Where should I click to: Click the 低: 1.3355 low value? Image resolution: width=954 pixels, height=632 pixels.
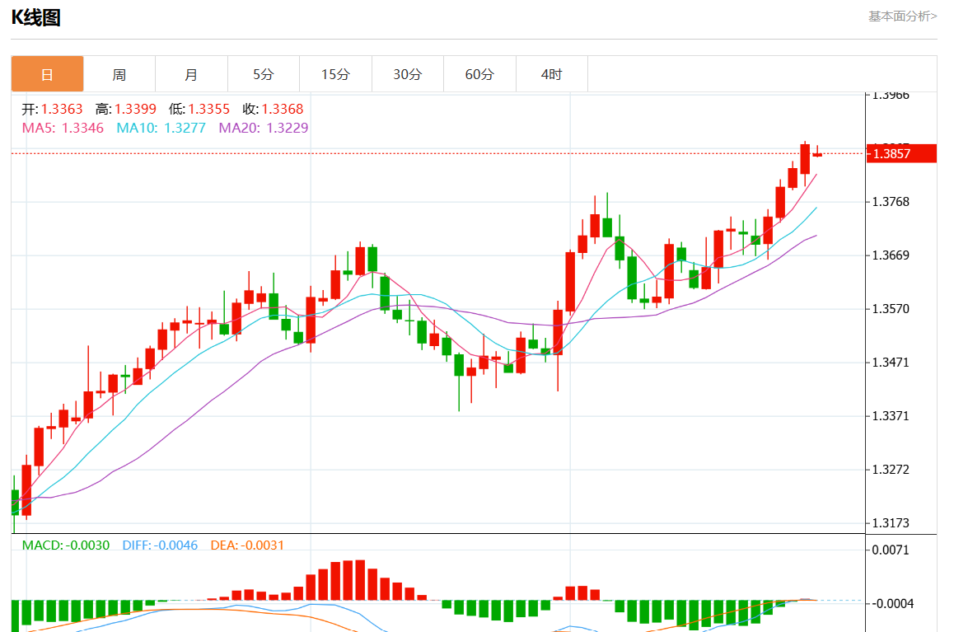(199, 109)
